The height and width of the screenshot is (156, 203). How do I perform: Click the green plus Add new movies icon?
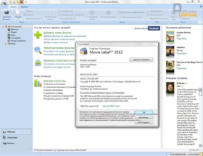click(x=38, y=35)
